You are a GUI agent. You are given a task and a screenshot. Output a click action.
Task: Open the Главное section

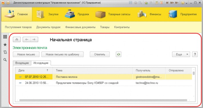[x=17, y=14]
